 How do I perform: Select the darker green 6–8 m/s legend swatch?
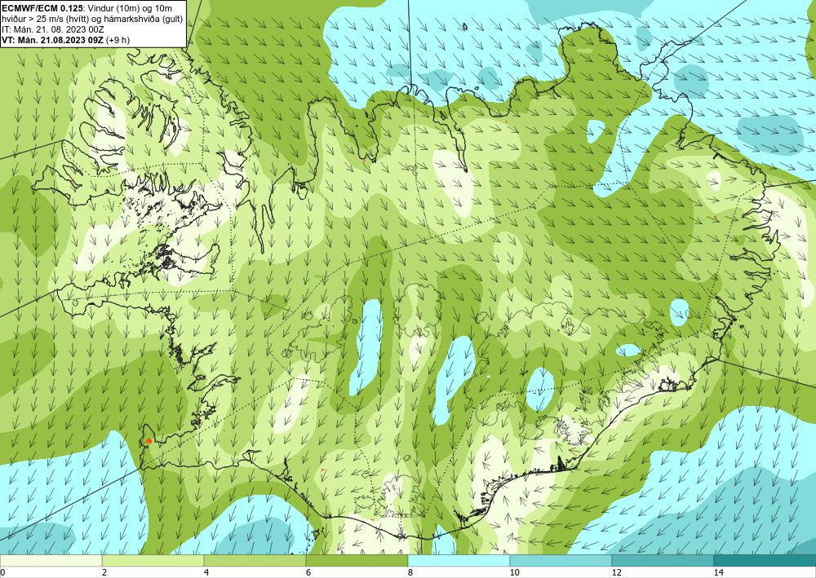coord(357,560)
